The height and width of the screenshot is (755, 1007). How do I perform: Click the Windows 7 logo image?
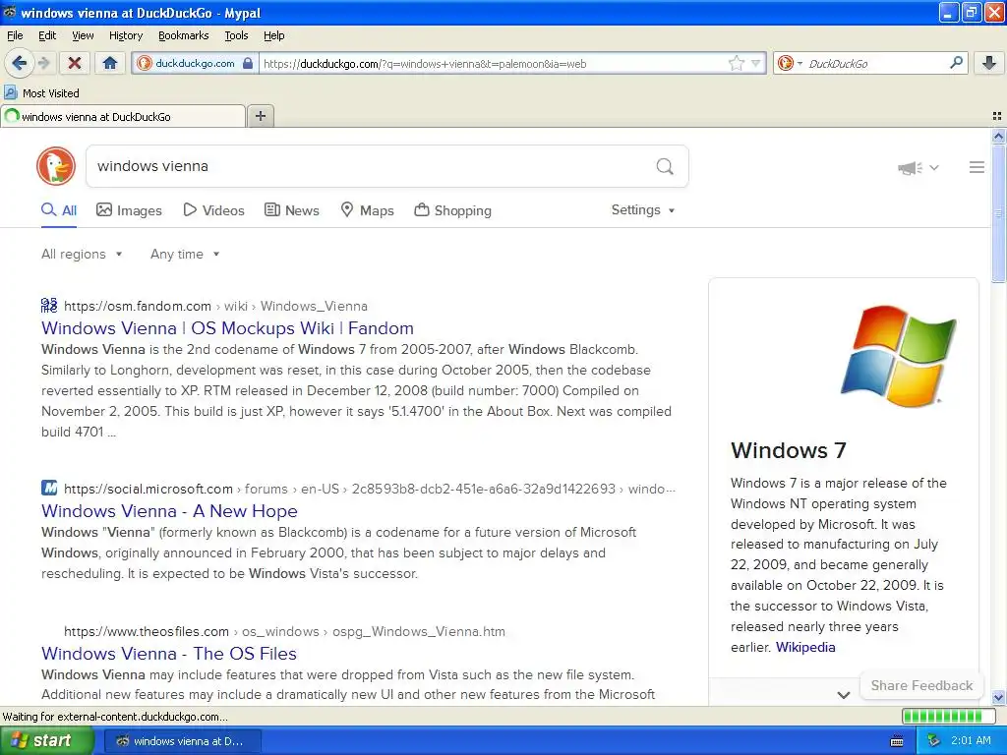tap(899, 356)
